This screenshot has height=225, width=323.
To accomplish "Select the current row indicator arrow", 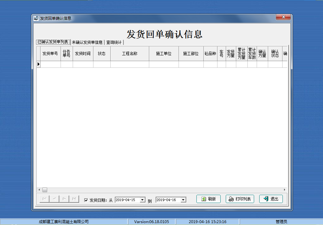I will pos(39,64).
